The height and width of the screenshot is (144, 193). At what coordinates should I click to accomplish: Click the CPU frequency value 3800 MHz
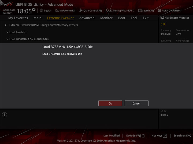[x=166, y=34]
